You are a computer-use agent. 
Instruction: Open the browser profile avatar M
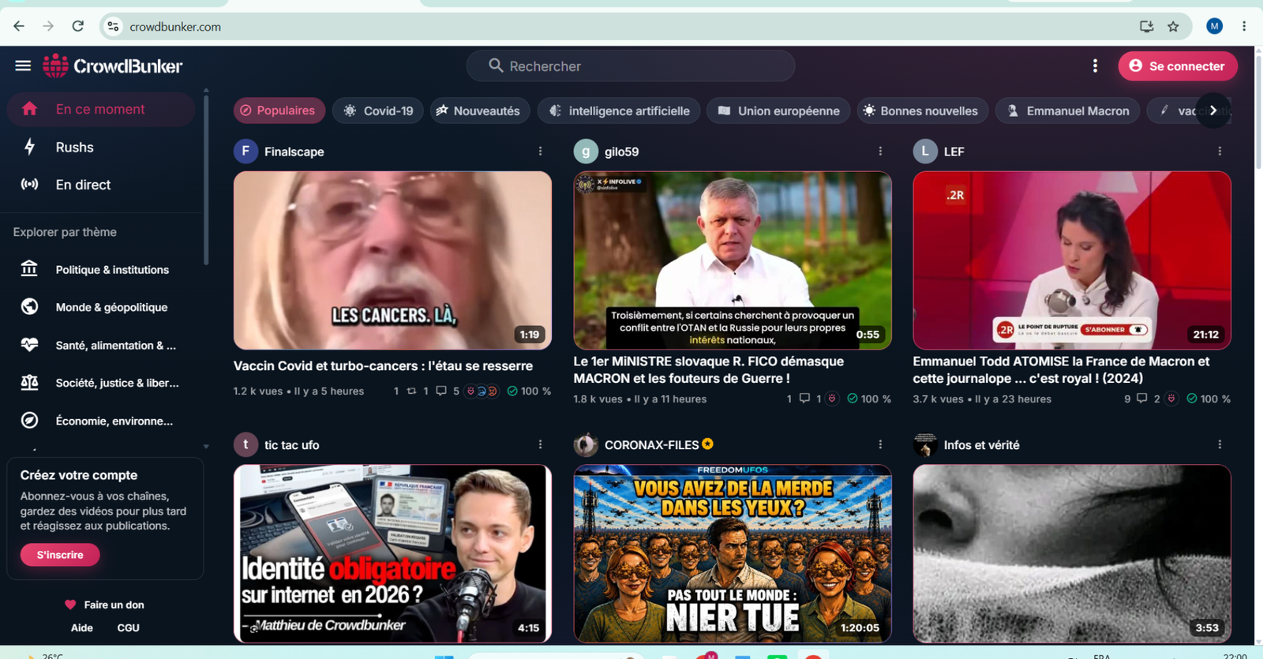click(x=1214, y=26)
